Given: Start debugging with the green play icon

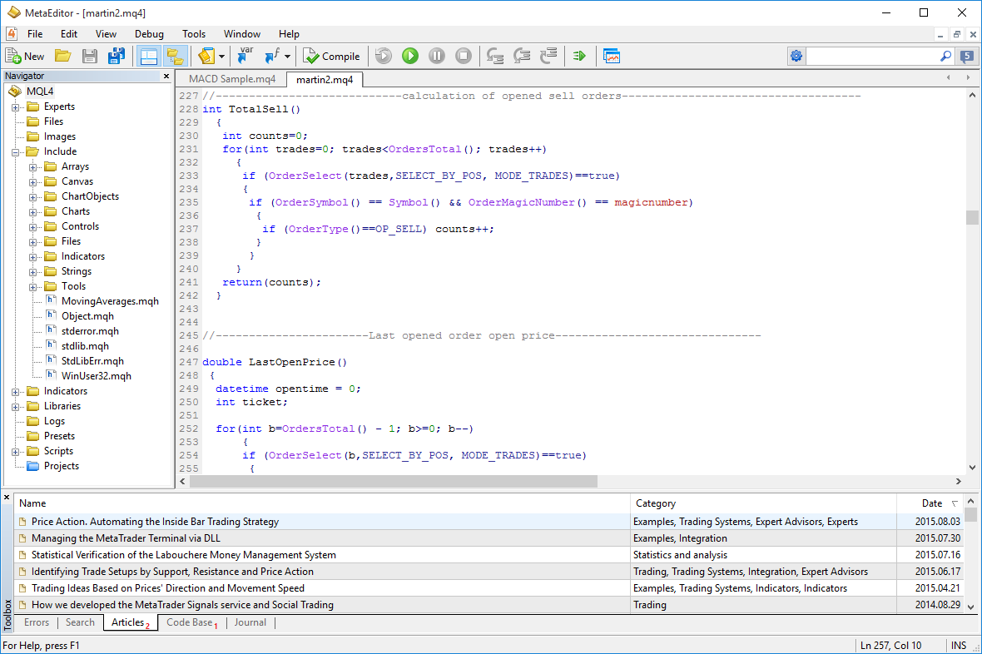Looking at the screenshot, I should (409, 56).
